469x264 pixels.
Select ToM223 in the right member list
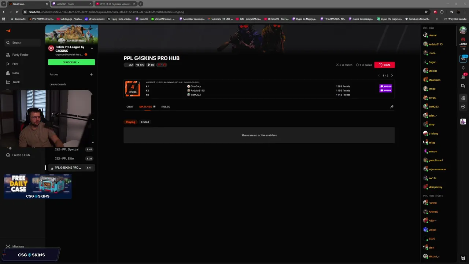pos(431,107)
